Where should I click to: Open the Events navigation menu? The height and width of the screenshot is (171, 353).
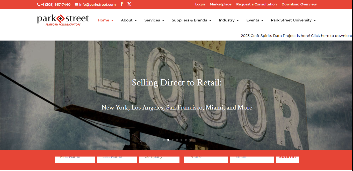point(255,20)
